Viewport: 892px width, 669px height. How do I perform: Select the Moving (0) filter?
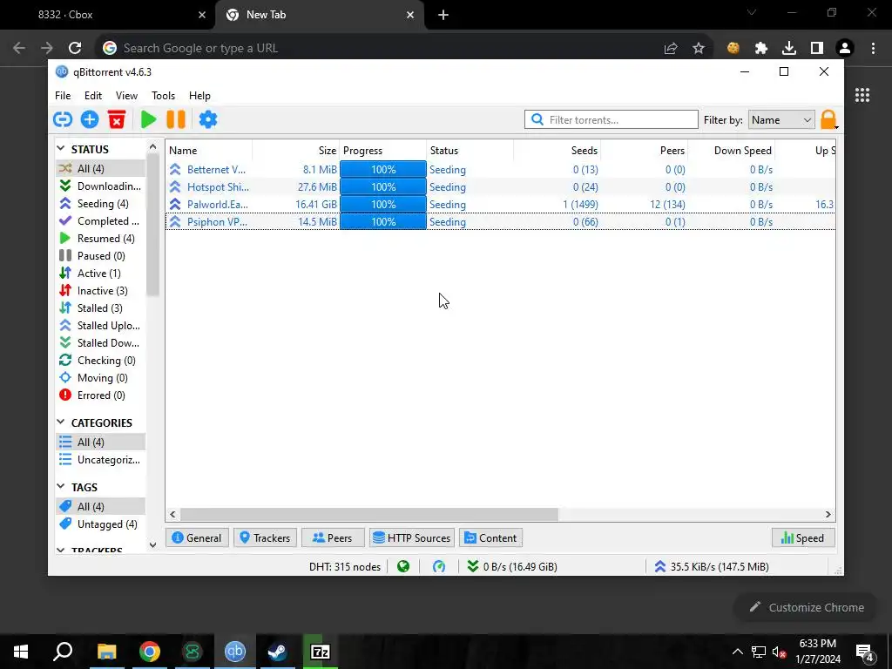pos(101,378)
